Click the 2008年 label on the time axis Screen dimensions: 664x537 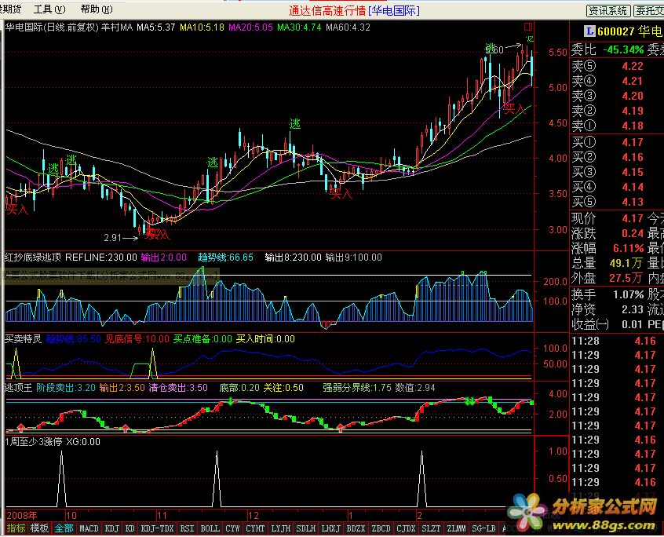click(22, 515)
